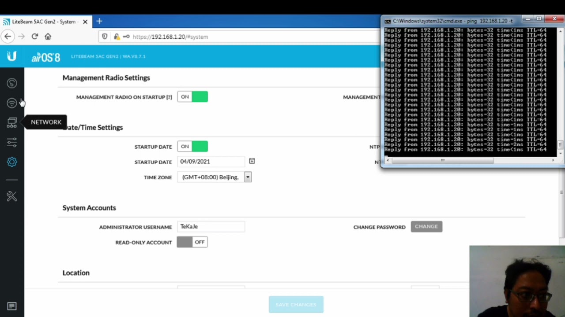Click the browser address bar URL

pyautogui.click(x=170, y=37)
